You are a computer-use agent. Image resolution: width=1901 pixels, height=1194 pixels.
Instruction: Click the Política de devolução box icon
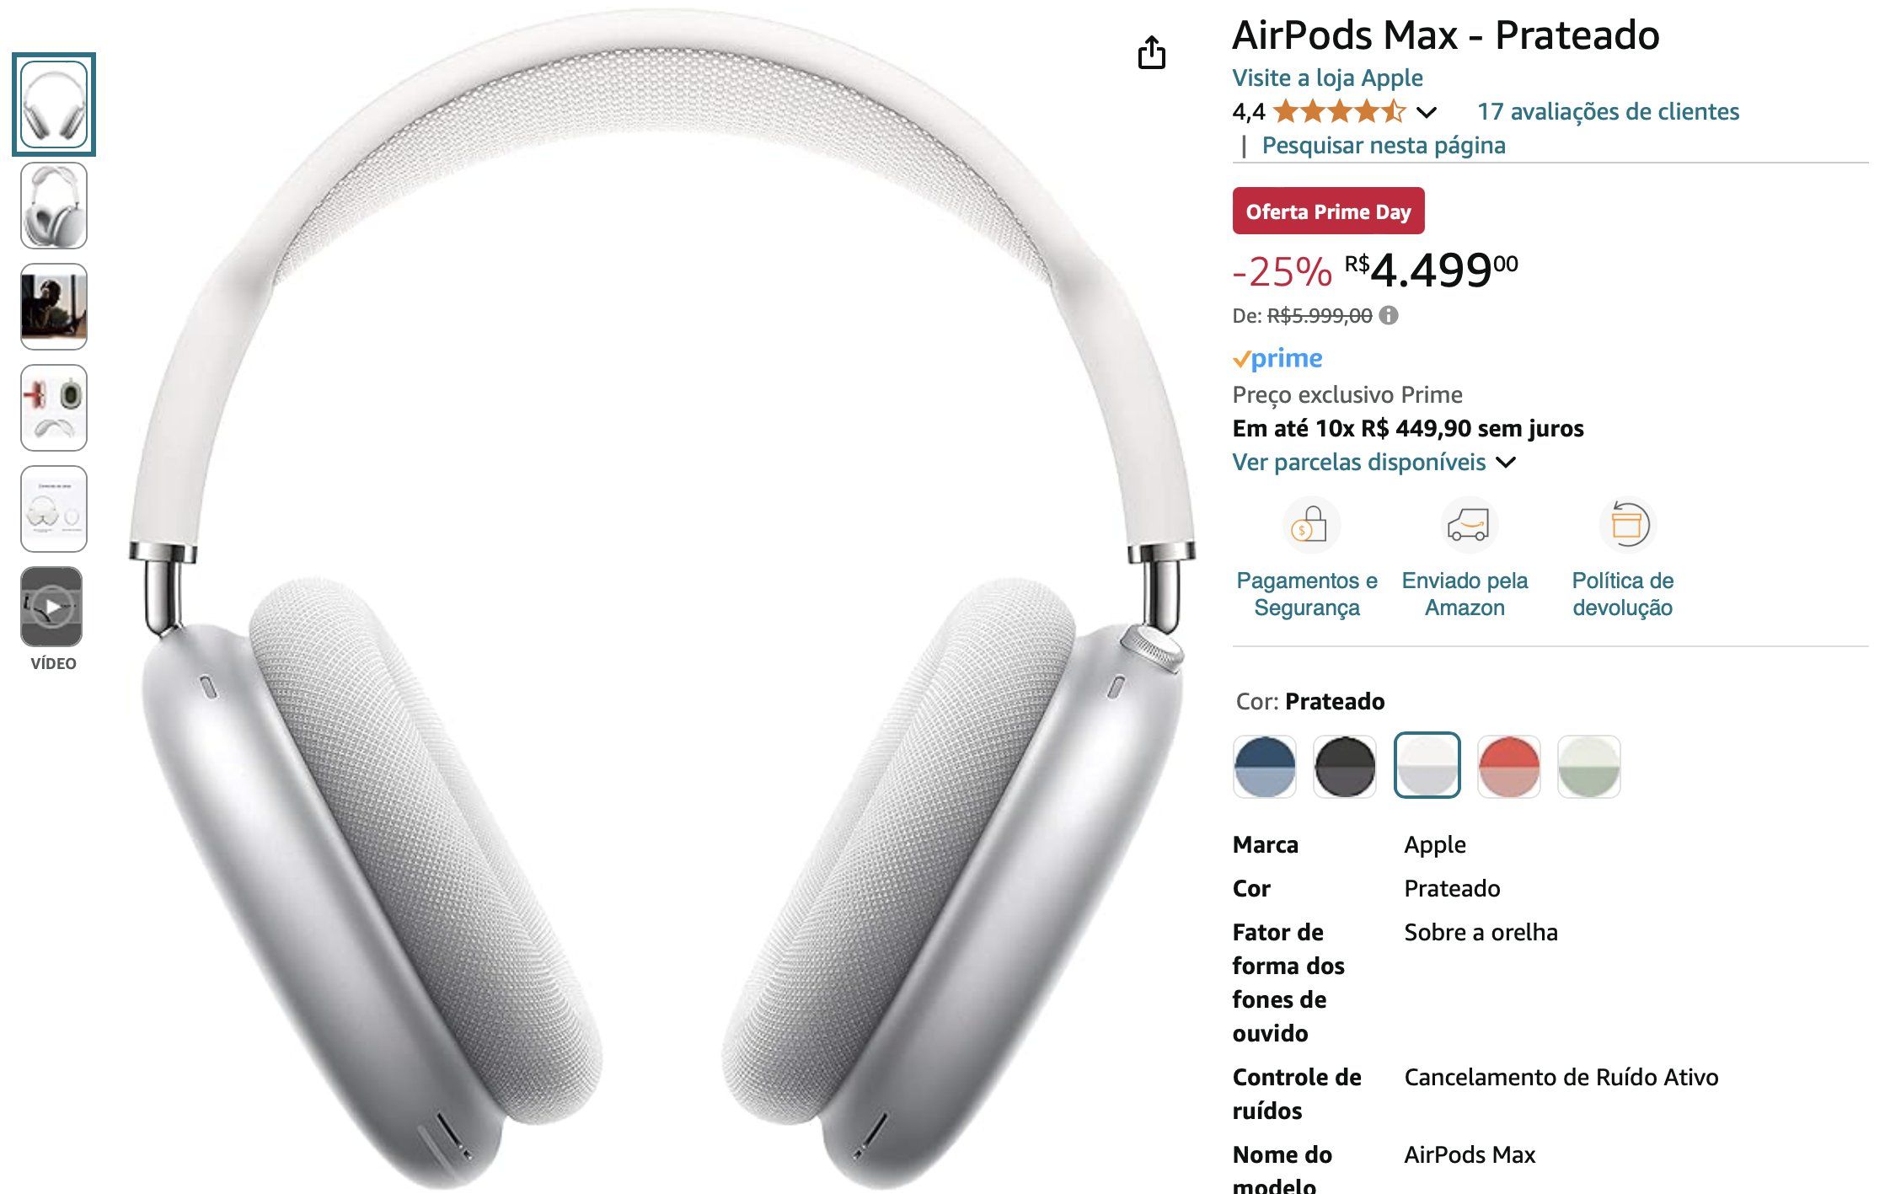click(1627, 525)
